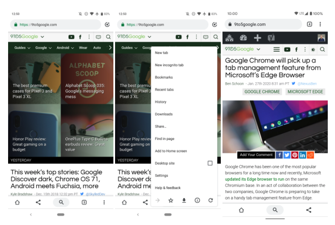Open the @NexusBen Twitter link
The width and height of the screenshot is (335, 225).
tap(307, 84)
